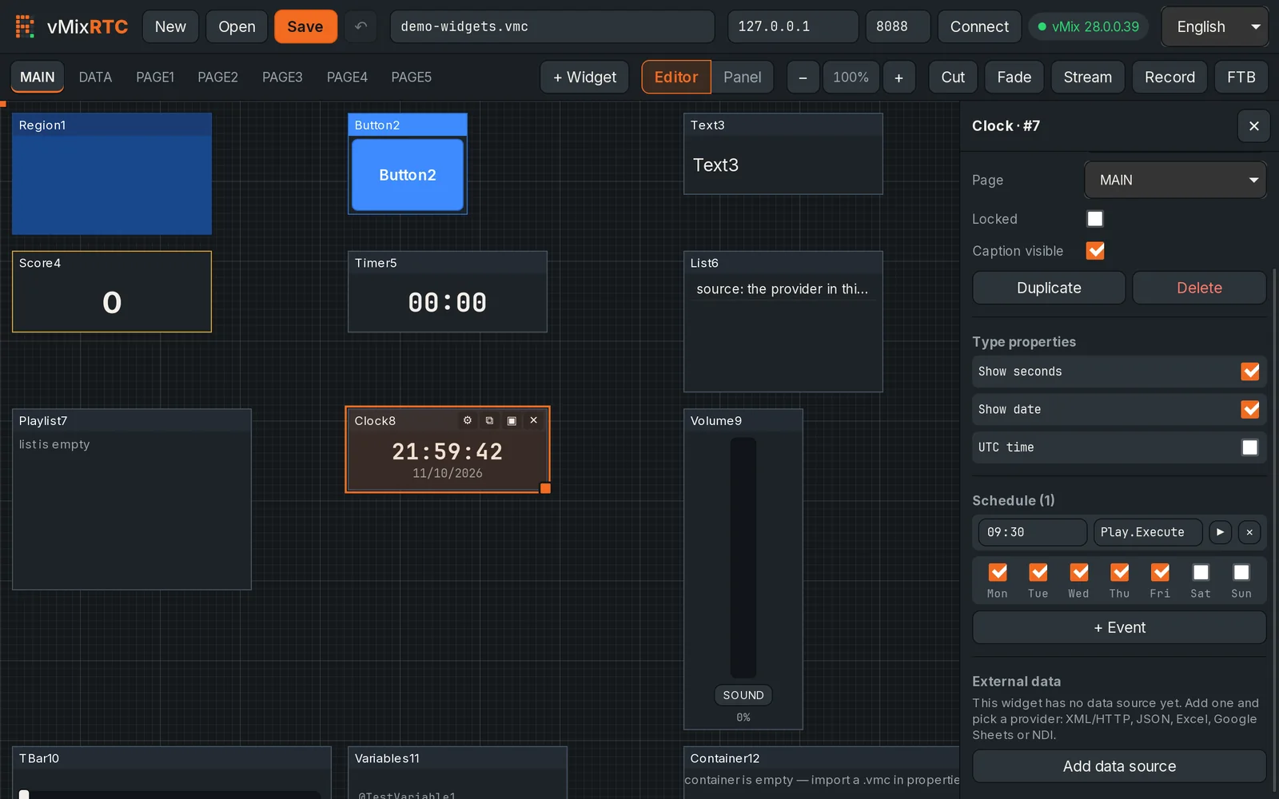Trigger the FTB button
The height and width of the screenshot is (799, 1279).
pyautogui.click(x=1241, y=78)
